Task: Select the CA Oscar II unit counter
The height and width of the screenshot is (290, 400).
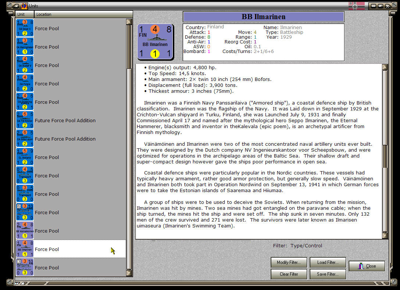Action: 25,28
